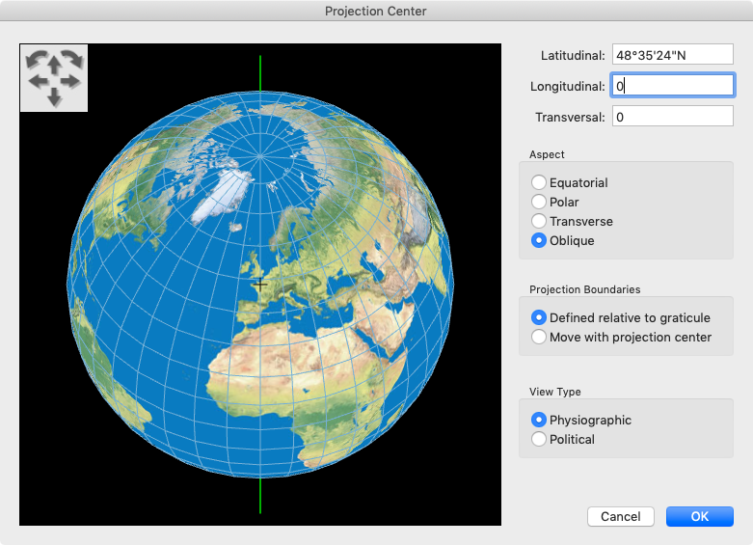Screen dimensions: 753x545
Task: Click inside the Transversal field
Action: pyautogui.click(x=673, y=117)
